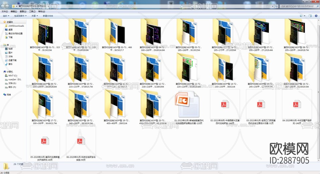This screenshot has height=174, width=320.
Task: Select 收藏夹 in the navigation pane
Action: [10, 22]
